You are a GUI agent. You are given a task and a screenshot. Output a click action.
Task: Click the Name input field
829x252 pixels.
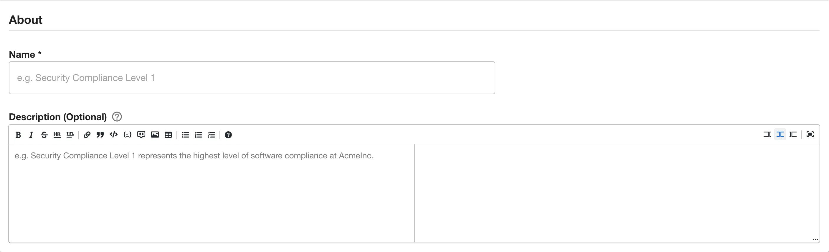[x=252, y=78]
